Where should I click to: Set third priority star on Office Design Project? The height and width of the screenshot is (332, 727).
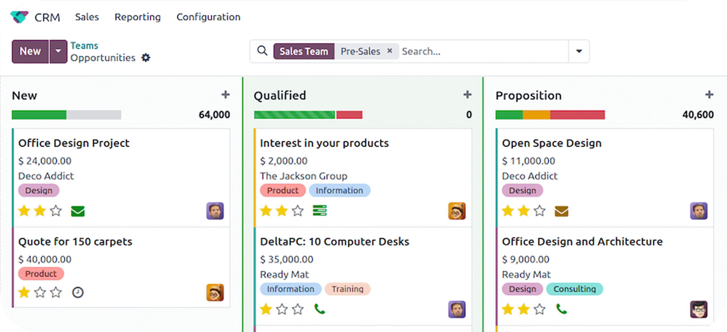(x=56, y=211)
